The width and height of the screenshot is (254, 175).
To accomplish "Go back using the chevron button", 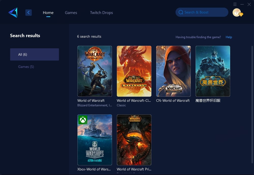I will pos(28,12).
